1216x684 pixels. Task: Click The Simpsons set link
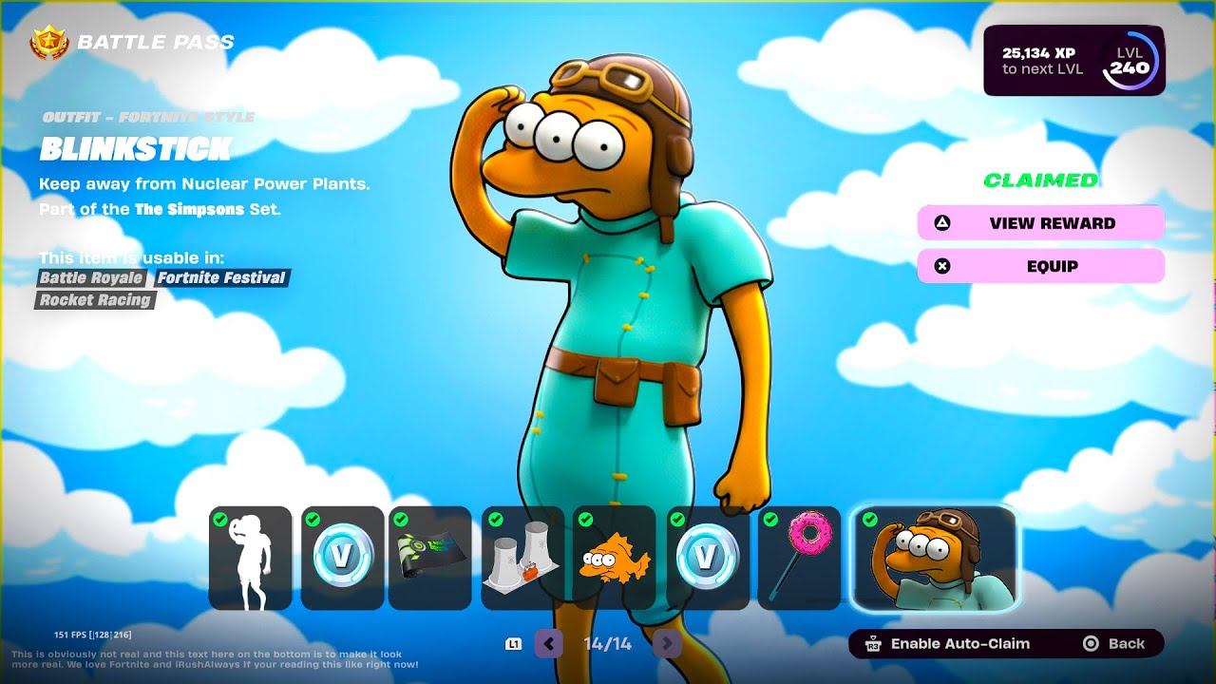[x=189, y=209]
